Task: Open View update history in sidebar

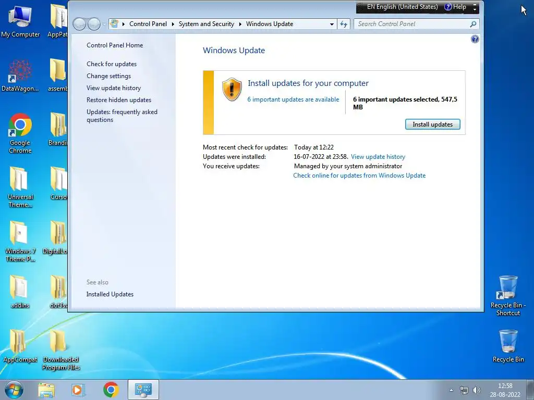Action: [x=113, y=87]
